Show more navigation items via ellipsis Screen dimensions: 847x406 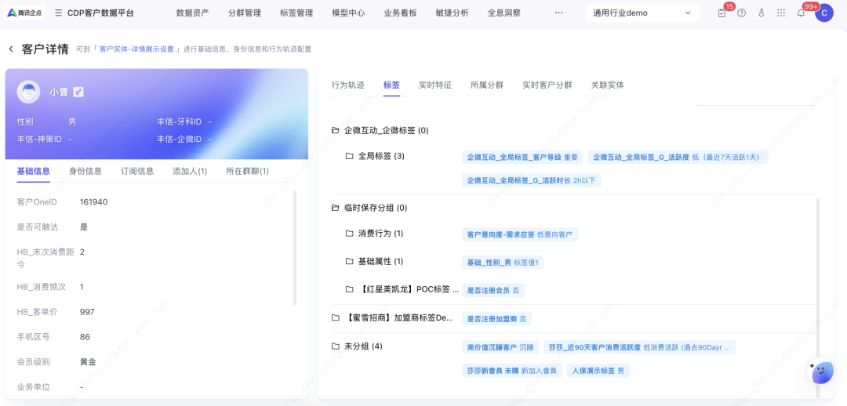coord(558,13)
